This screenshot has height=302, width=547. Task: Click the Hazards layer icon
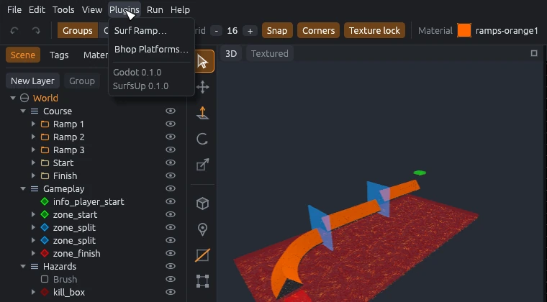[35, 266]
